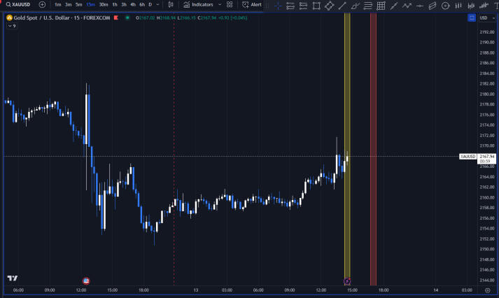Viewport: 499px width, 298px height.
Task: Select the rectangle shape tool
Action: pos(316,6)
